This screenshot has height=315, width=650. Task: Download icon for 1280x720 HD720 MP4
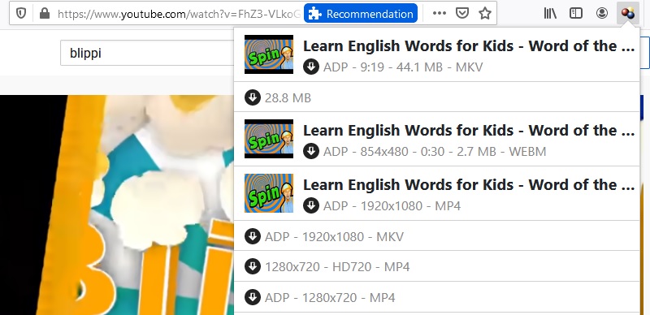253,266
